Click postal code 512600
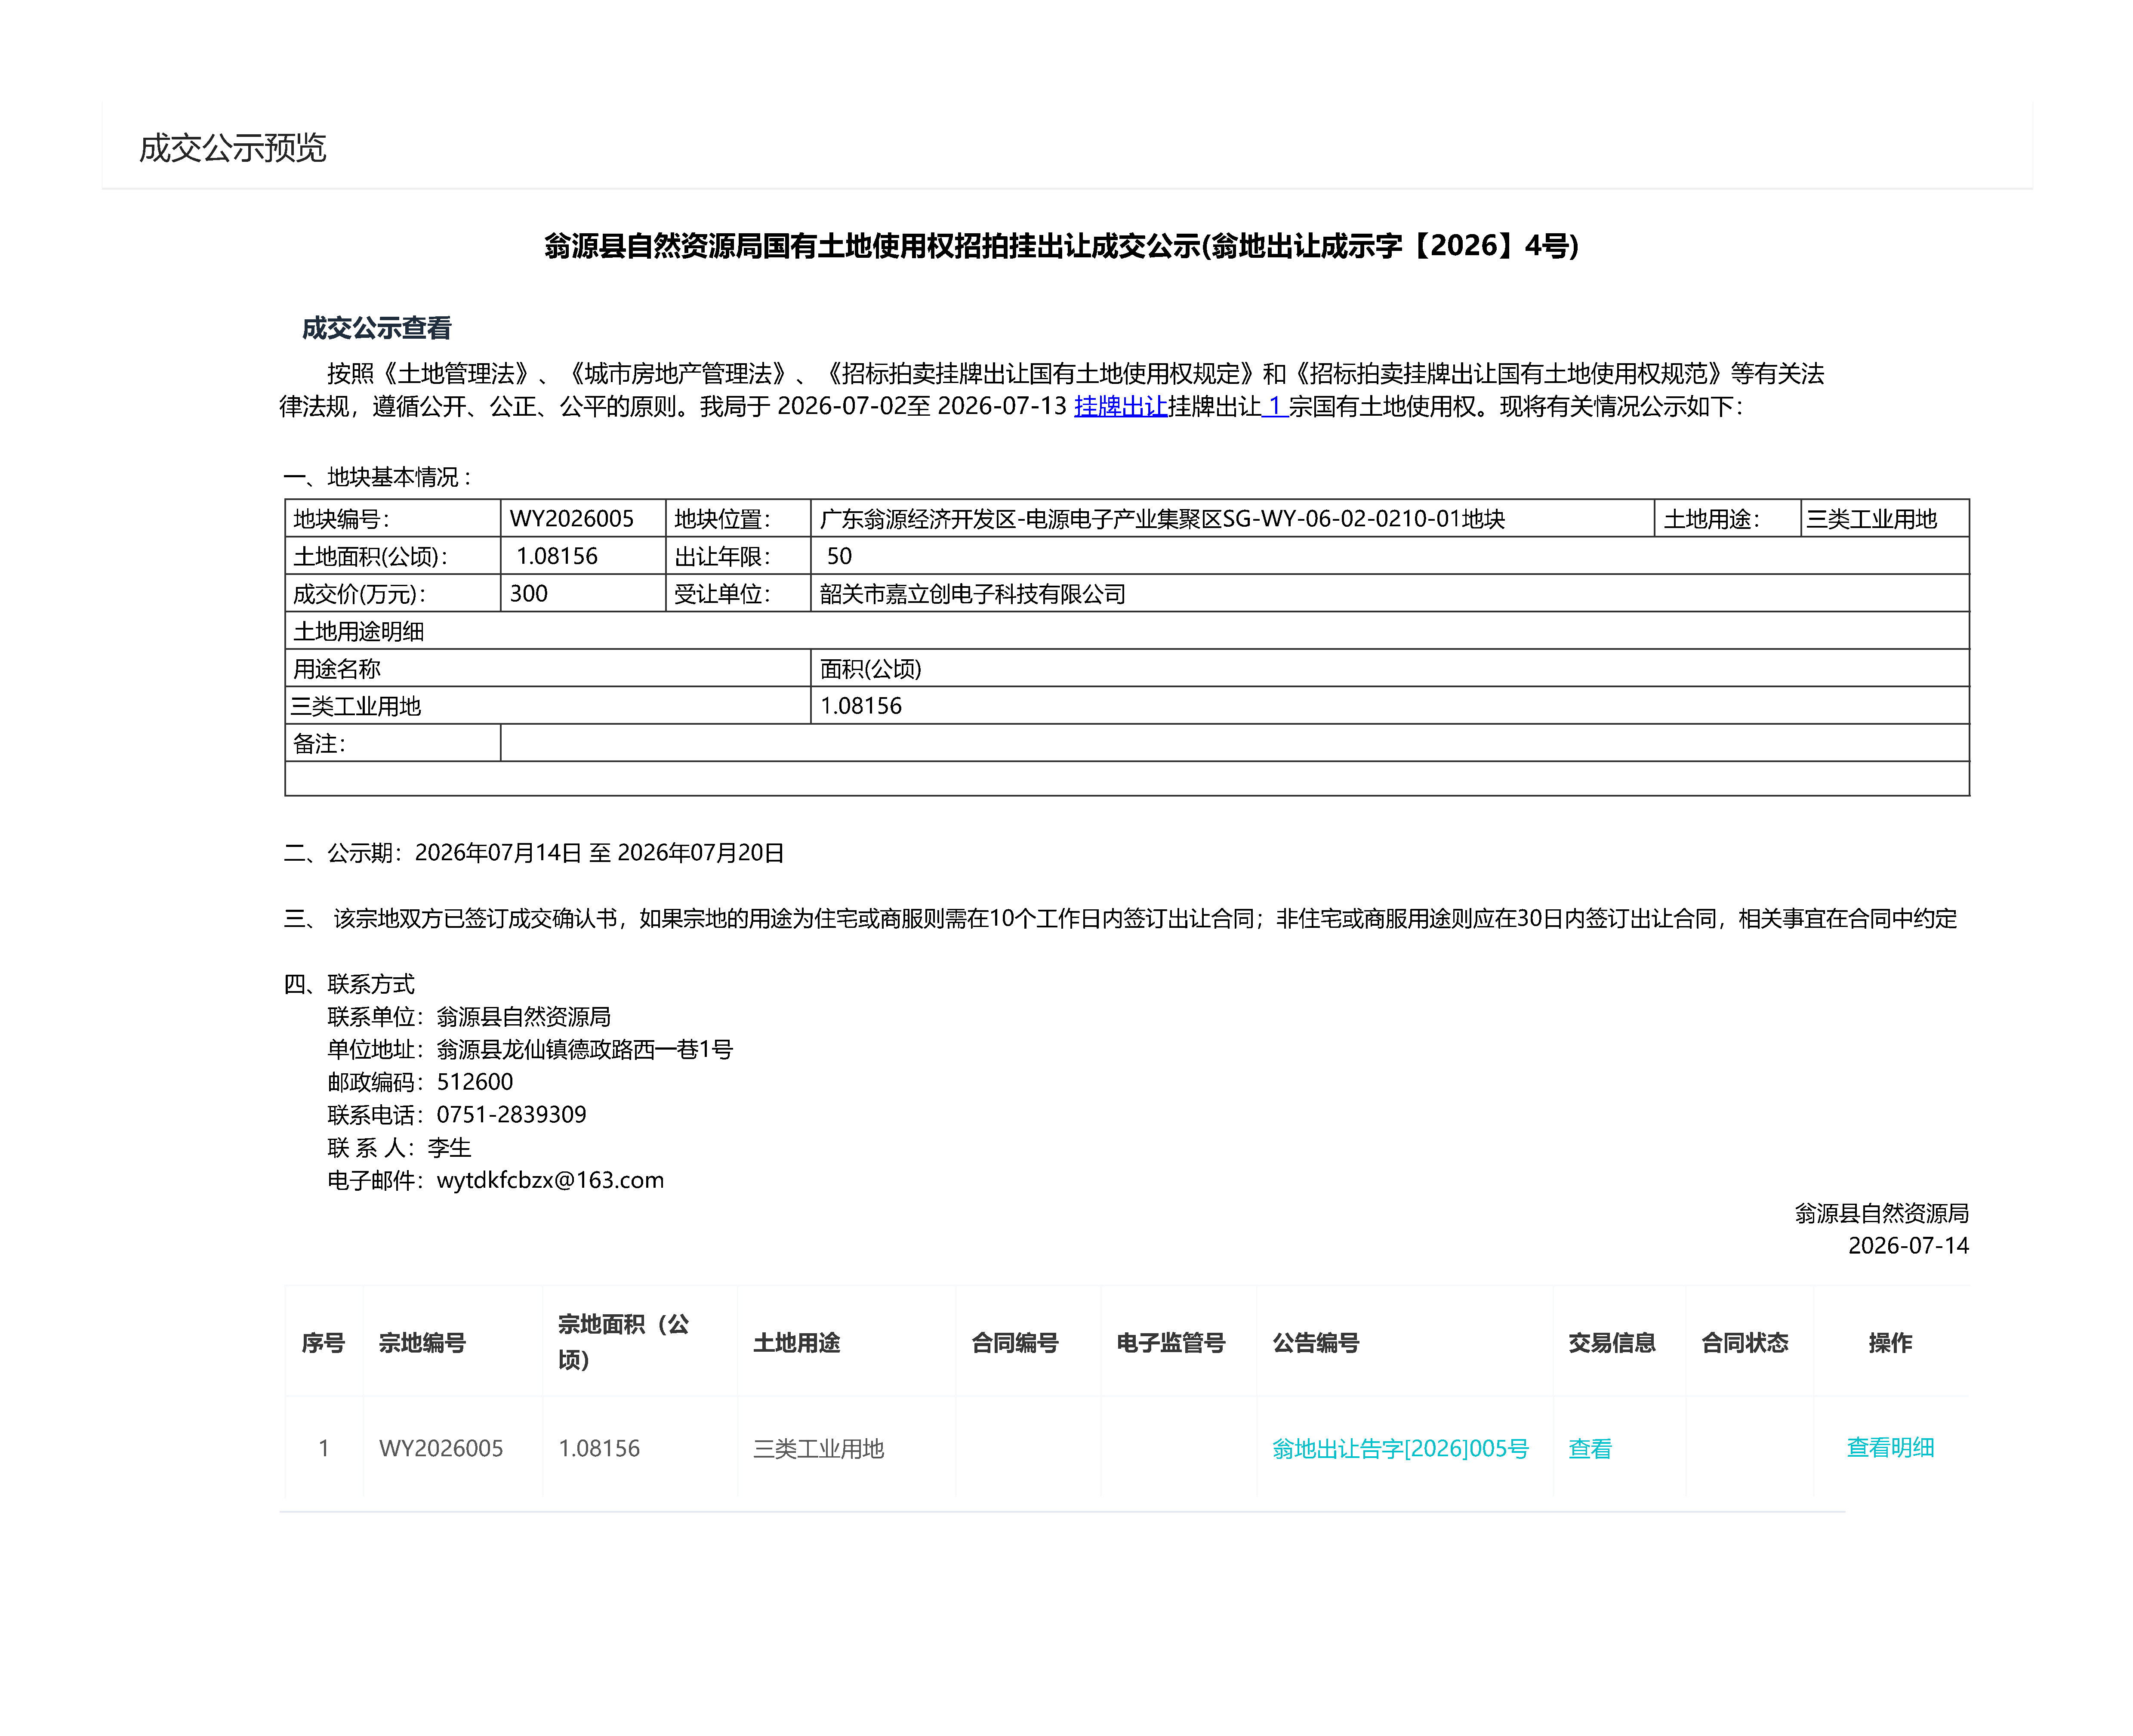The height and width of the screenshot is (1736, 2133). 475,1082
